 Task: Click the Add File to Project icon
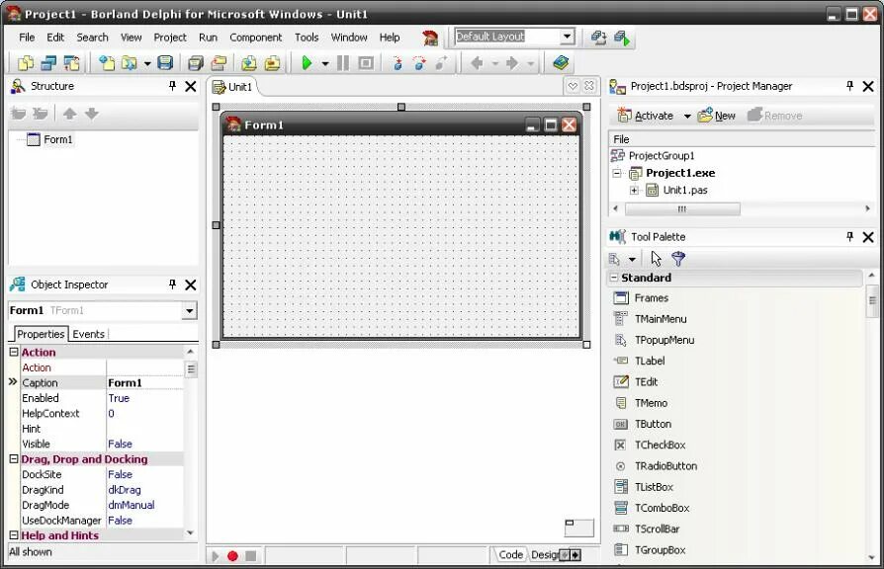[x=248, y=63]
